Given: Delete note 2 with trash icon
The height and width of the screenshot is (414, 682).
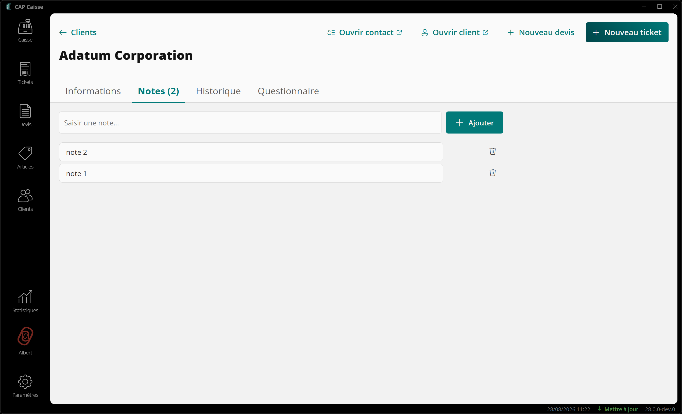Looking at the screenshot, I should (492, 151).
